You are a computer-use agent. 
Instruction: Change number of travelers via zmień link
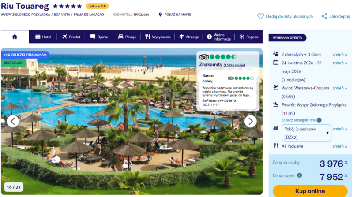coord(340,55)
